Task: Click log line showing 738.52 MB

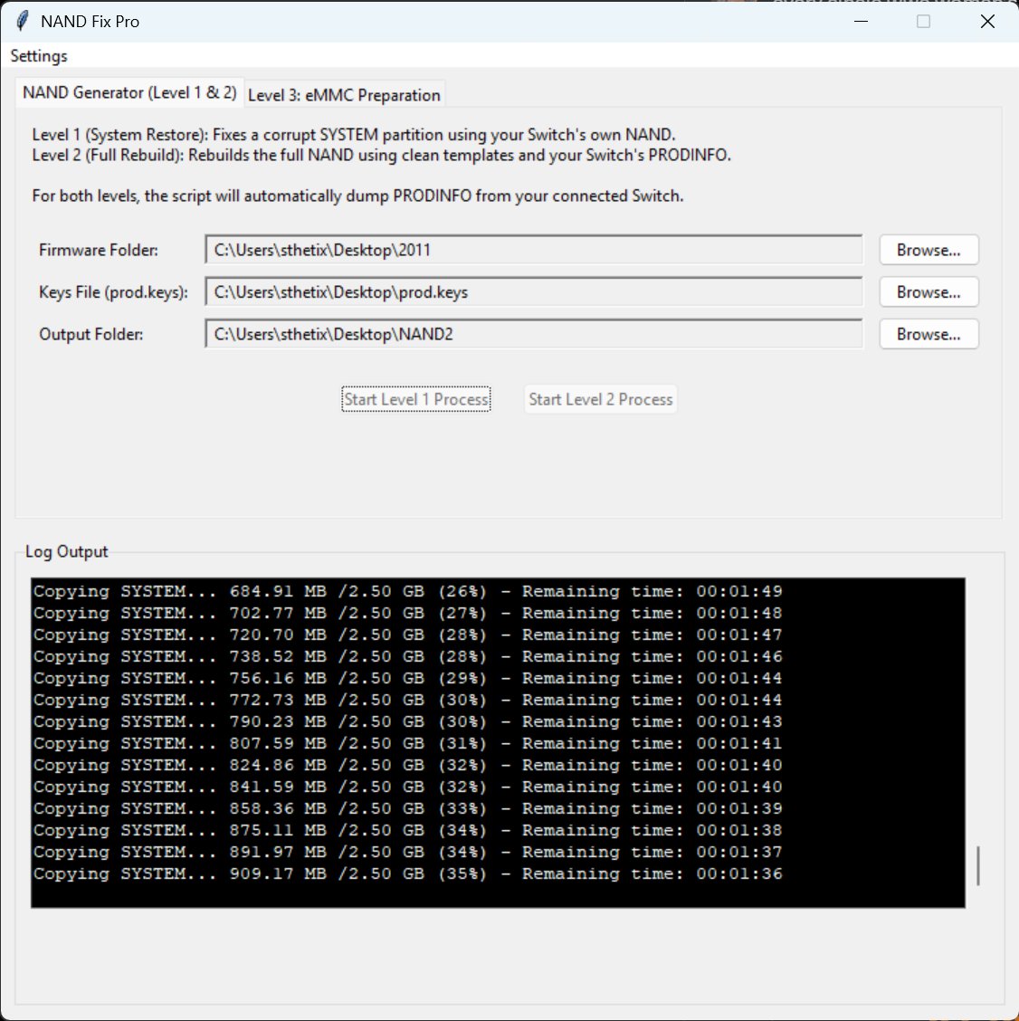Action: (x=407, y=656)
